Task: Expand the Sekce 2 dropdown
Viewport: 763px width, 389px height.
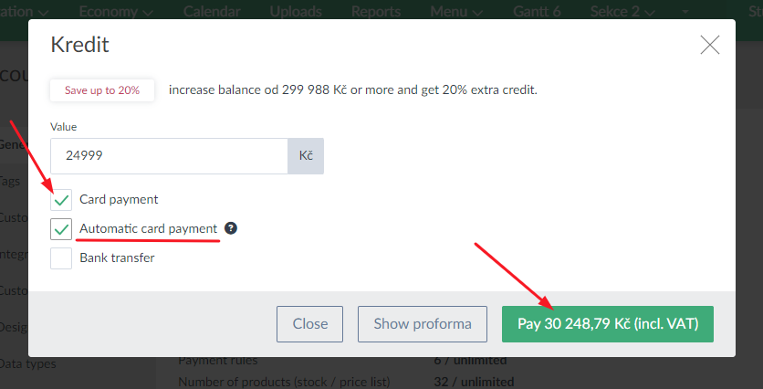Action: (622, 11)
